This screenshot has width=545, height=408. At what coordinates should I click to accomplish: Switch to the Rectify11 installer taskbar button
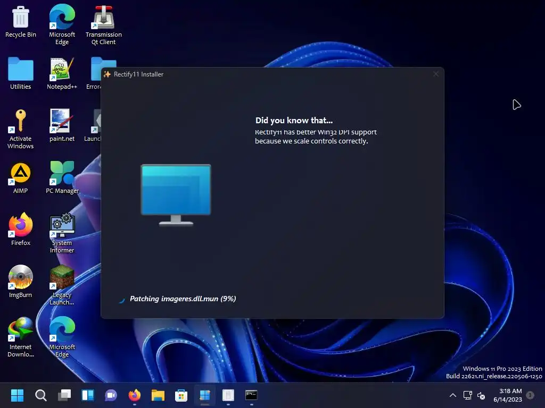tap(205, 395)
